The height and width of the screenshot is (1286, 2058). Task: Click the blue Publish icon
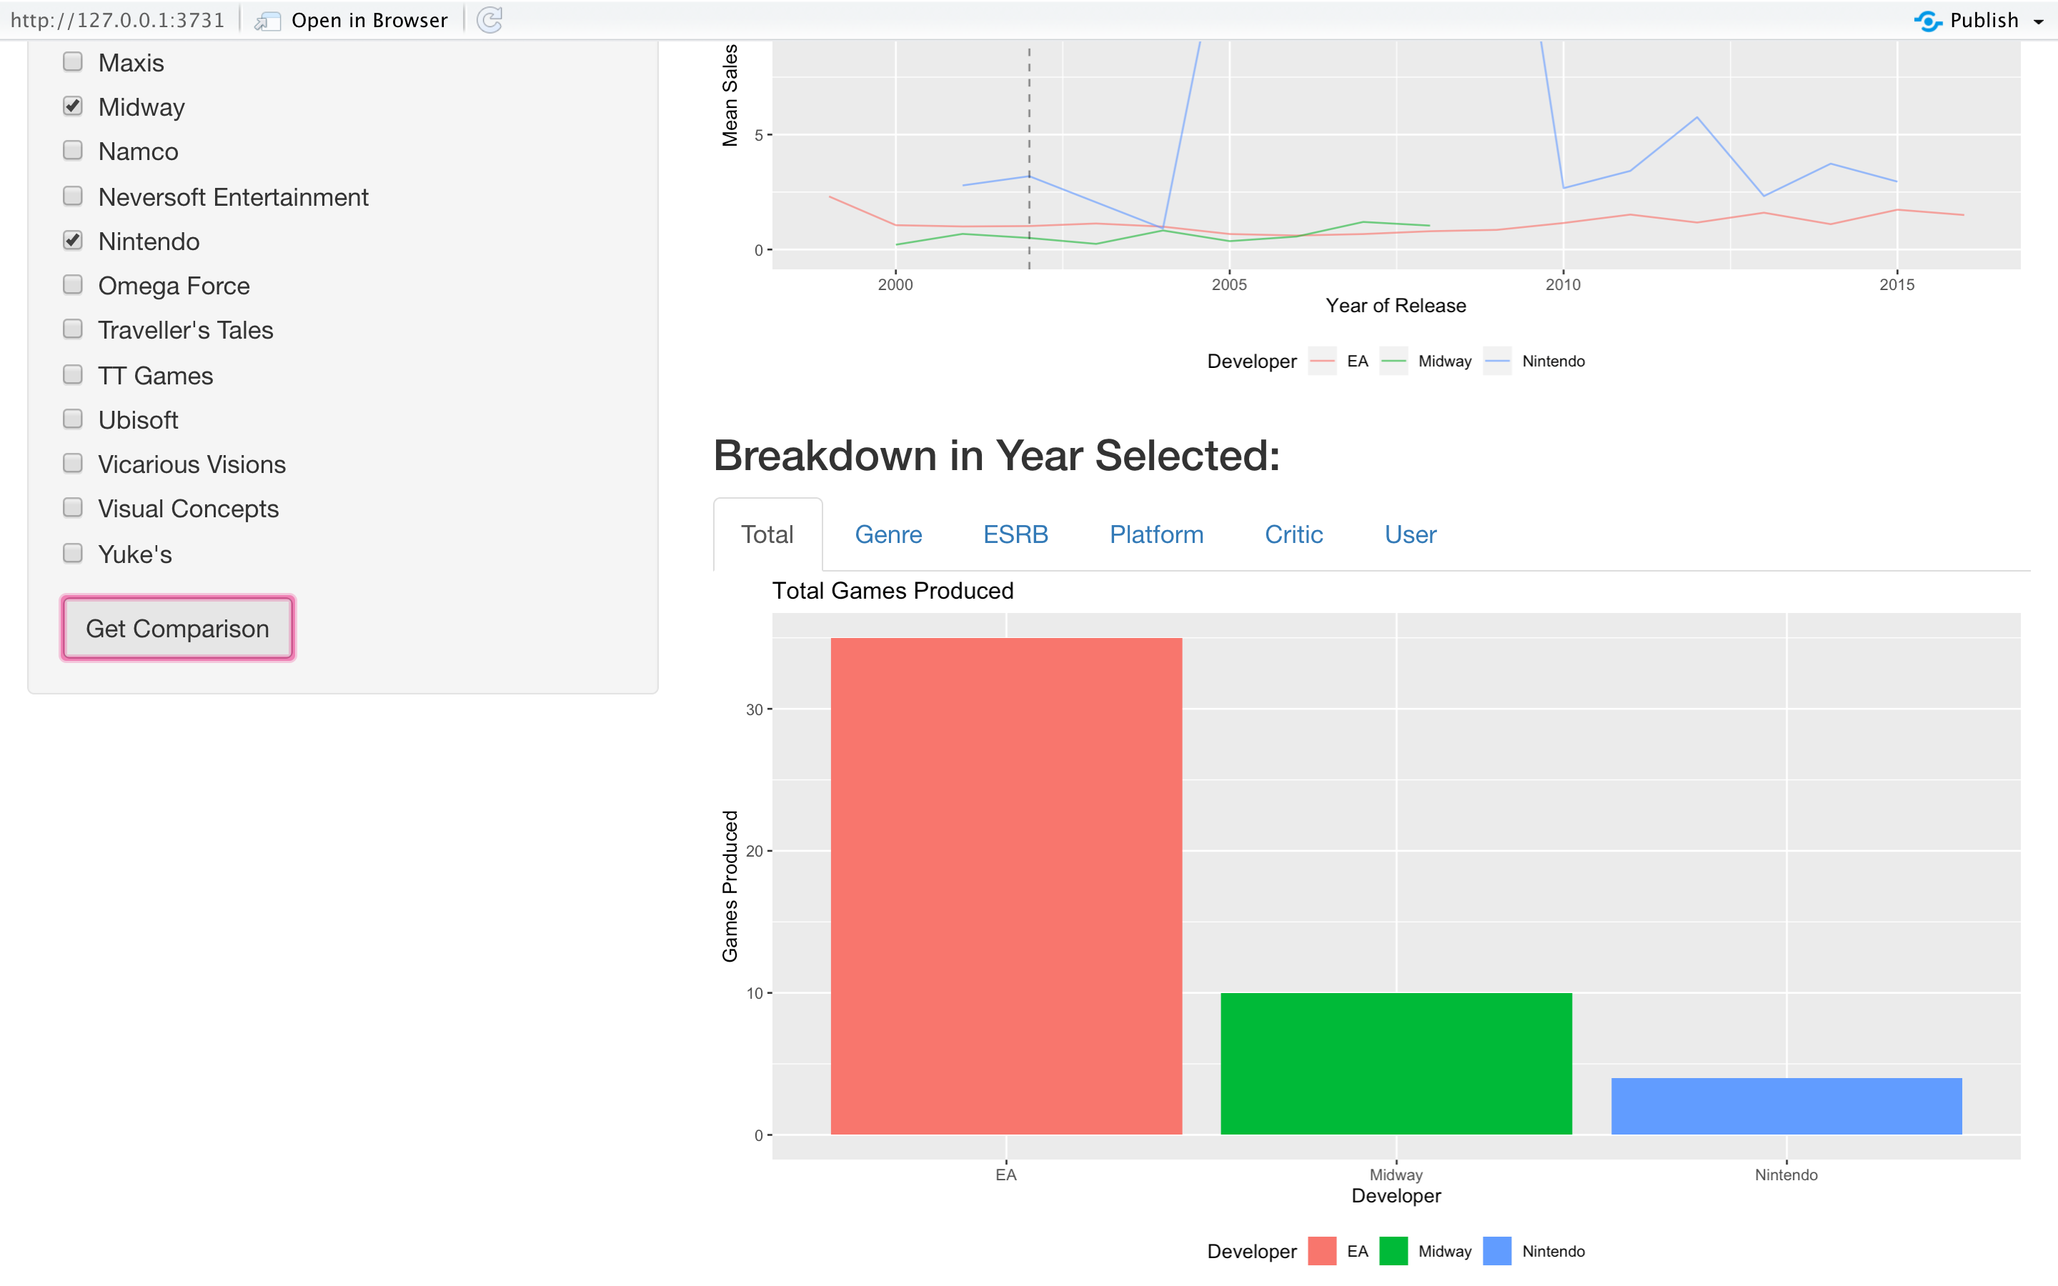[x=1927, y=21]
